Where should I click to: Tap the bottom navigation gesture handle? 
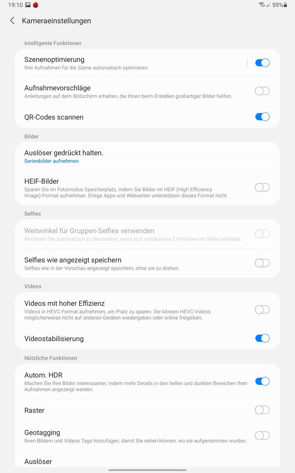pos(147,470)
